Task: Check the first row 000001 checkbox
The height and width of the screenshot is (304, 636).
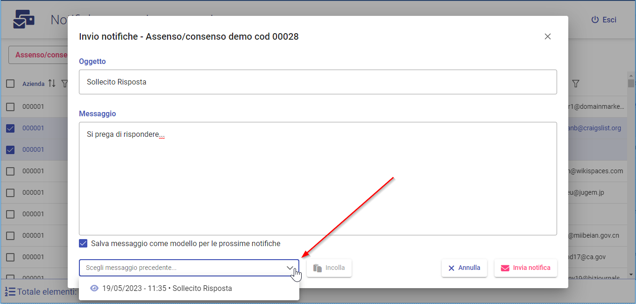Action: [x=10, y=106]
